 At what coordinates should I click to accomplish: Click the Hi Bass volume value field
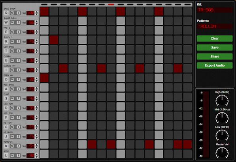point(30,136)
